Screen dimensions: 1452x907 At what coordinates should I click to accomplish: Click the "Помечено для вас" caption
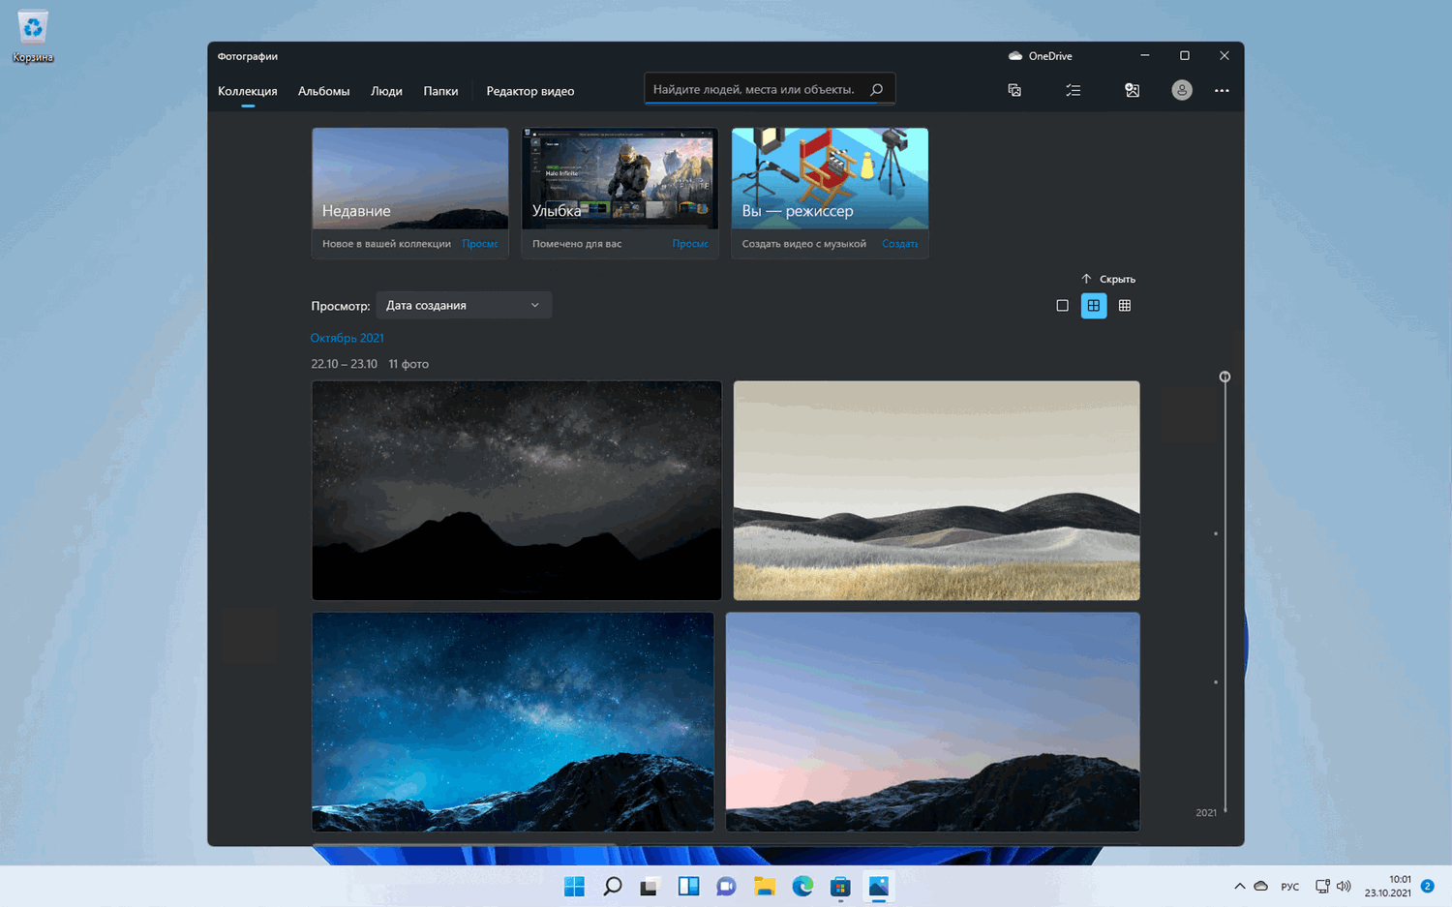pyautogui.click(x=577, y=244)
